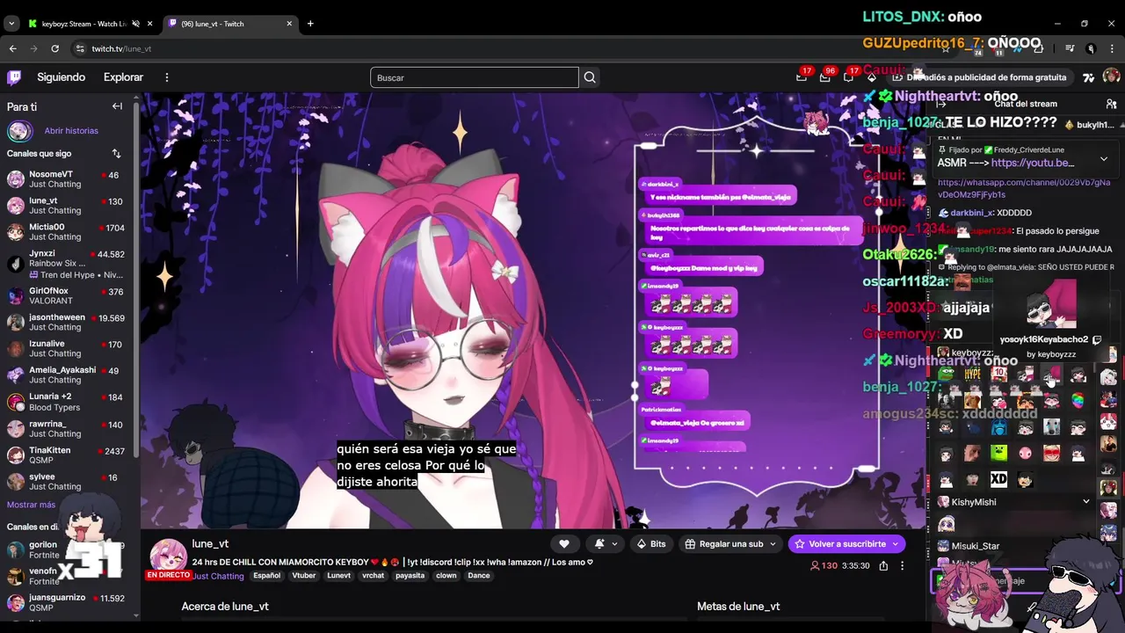Collapse emote section with chevron beside KishyMishi
The image size is (1125, 633).
point(1086,502)
